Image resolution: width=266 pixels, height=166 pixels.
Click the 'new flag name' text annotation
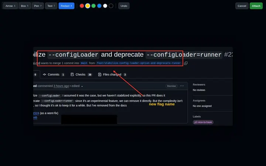tap(162, 104)
